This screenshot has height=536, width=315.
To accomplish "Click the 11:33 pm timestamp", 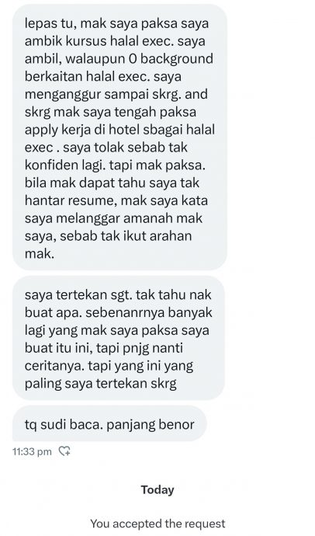I will (32, 451).
